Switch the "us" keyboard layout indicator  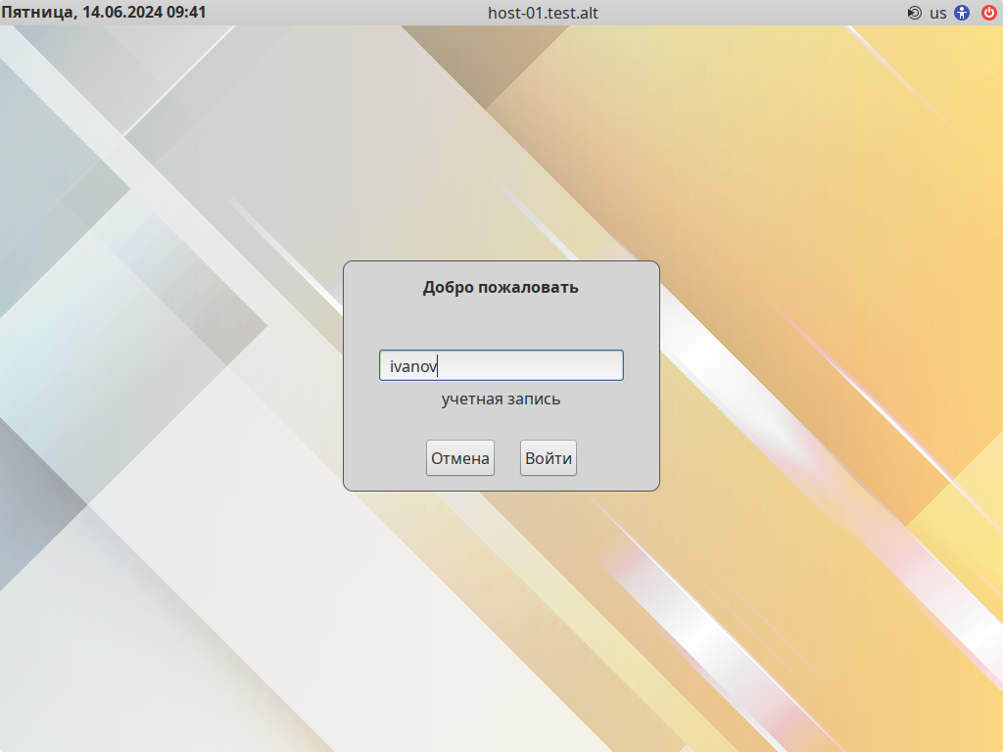coord(938,13)
